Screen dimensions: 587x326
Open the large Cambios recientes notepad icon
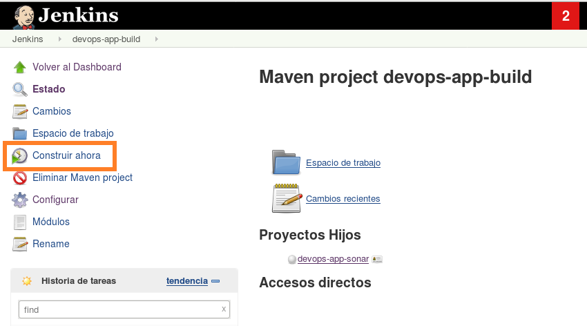[x=286, y=198]
